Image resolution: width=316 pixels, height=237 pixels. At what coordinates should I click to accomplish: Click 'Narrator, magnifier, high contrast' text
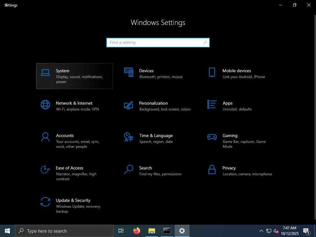click(x=76, y=176)
